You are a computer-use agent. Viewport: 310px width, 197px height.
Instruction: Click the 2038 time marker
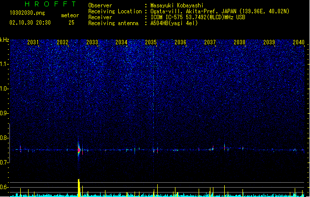240,42
